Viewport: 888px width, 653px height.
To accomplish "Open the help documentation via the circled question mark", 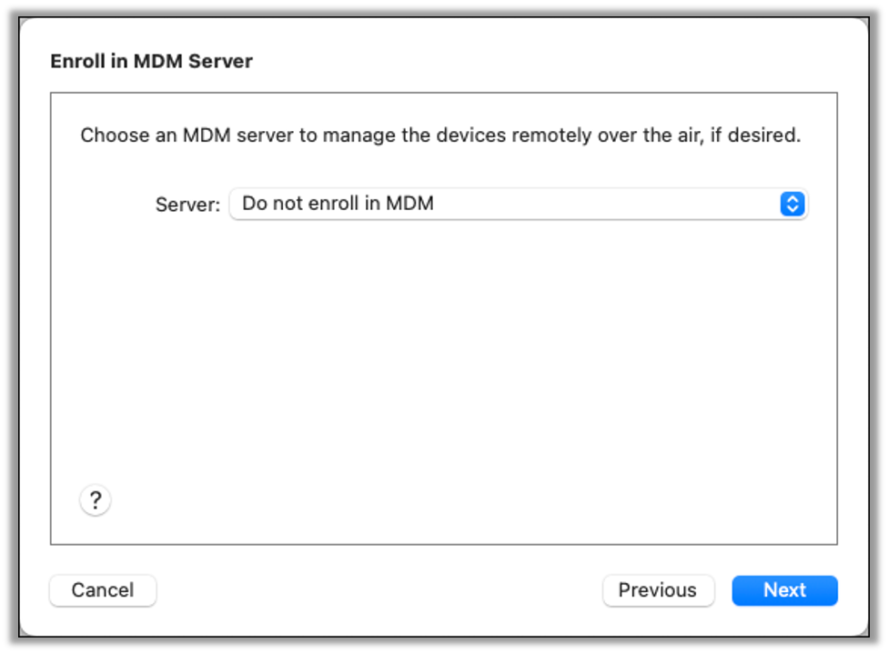I will click(x=95, y=499).
